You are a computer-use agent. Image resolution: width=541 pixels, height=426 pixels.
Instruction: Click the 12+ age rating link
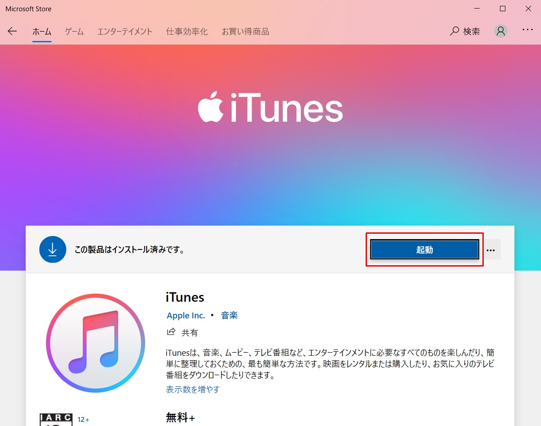[x=83, y=420]
